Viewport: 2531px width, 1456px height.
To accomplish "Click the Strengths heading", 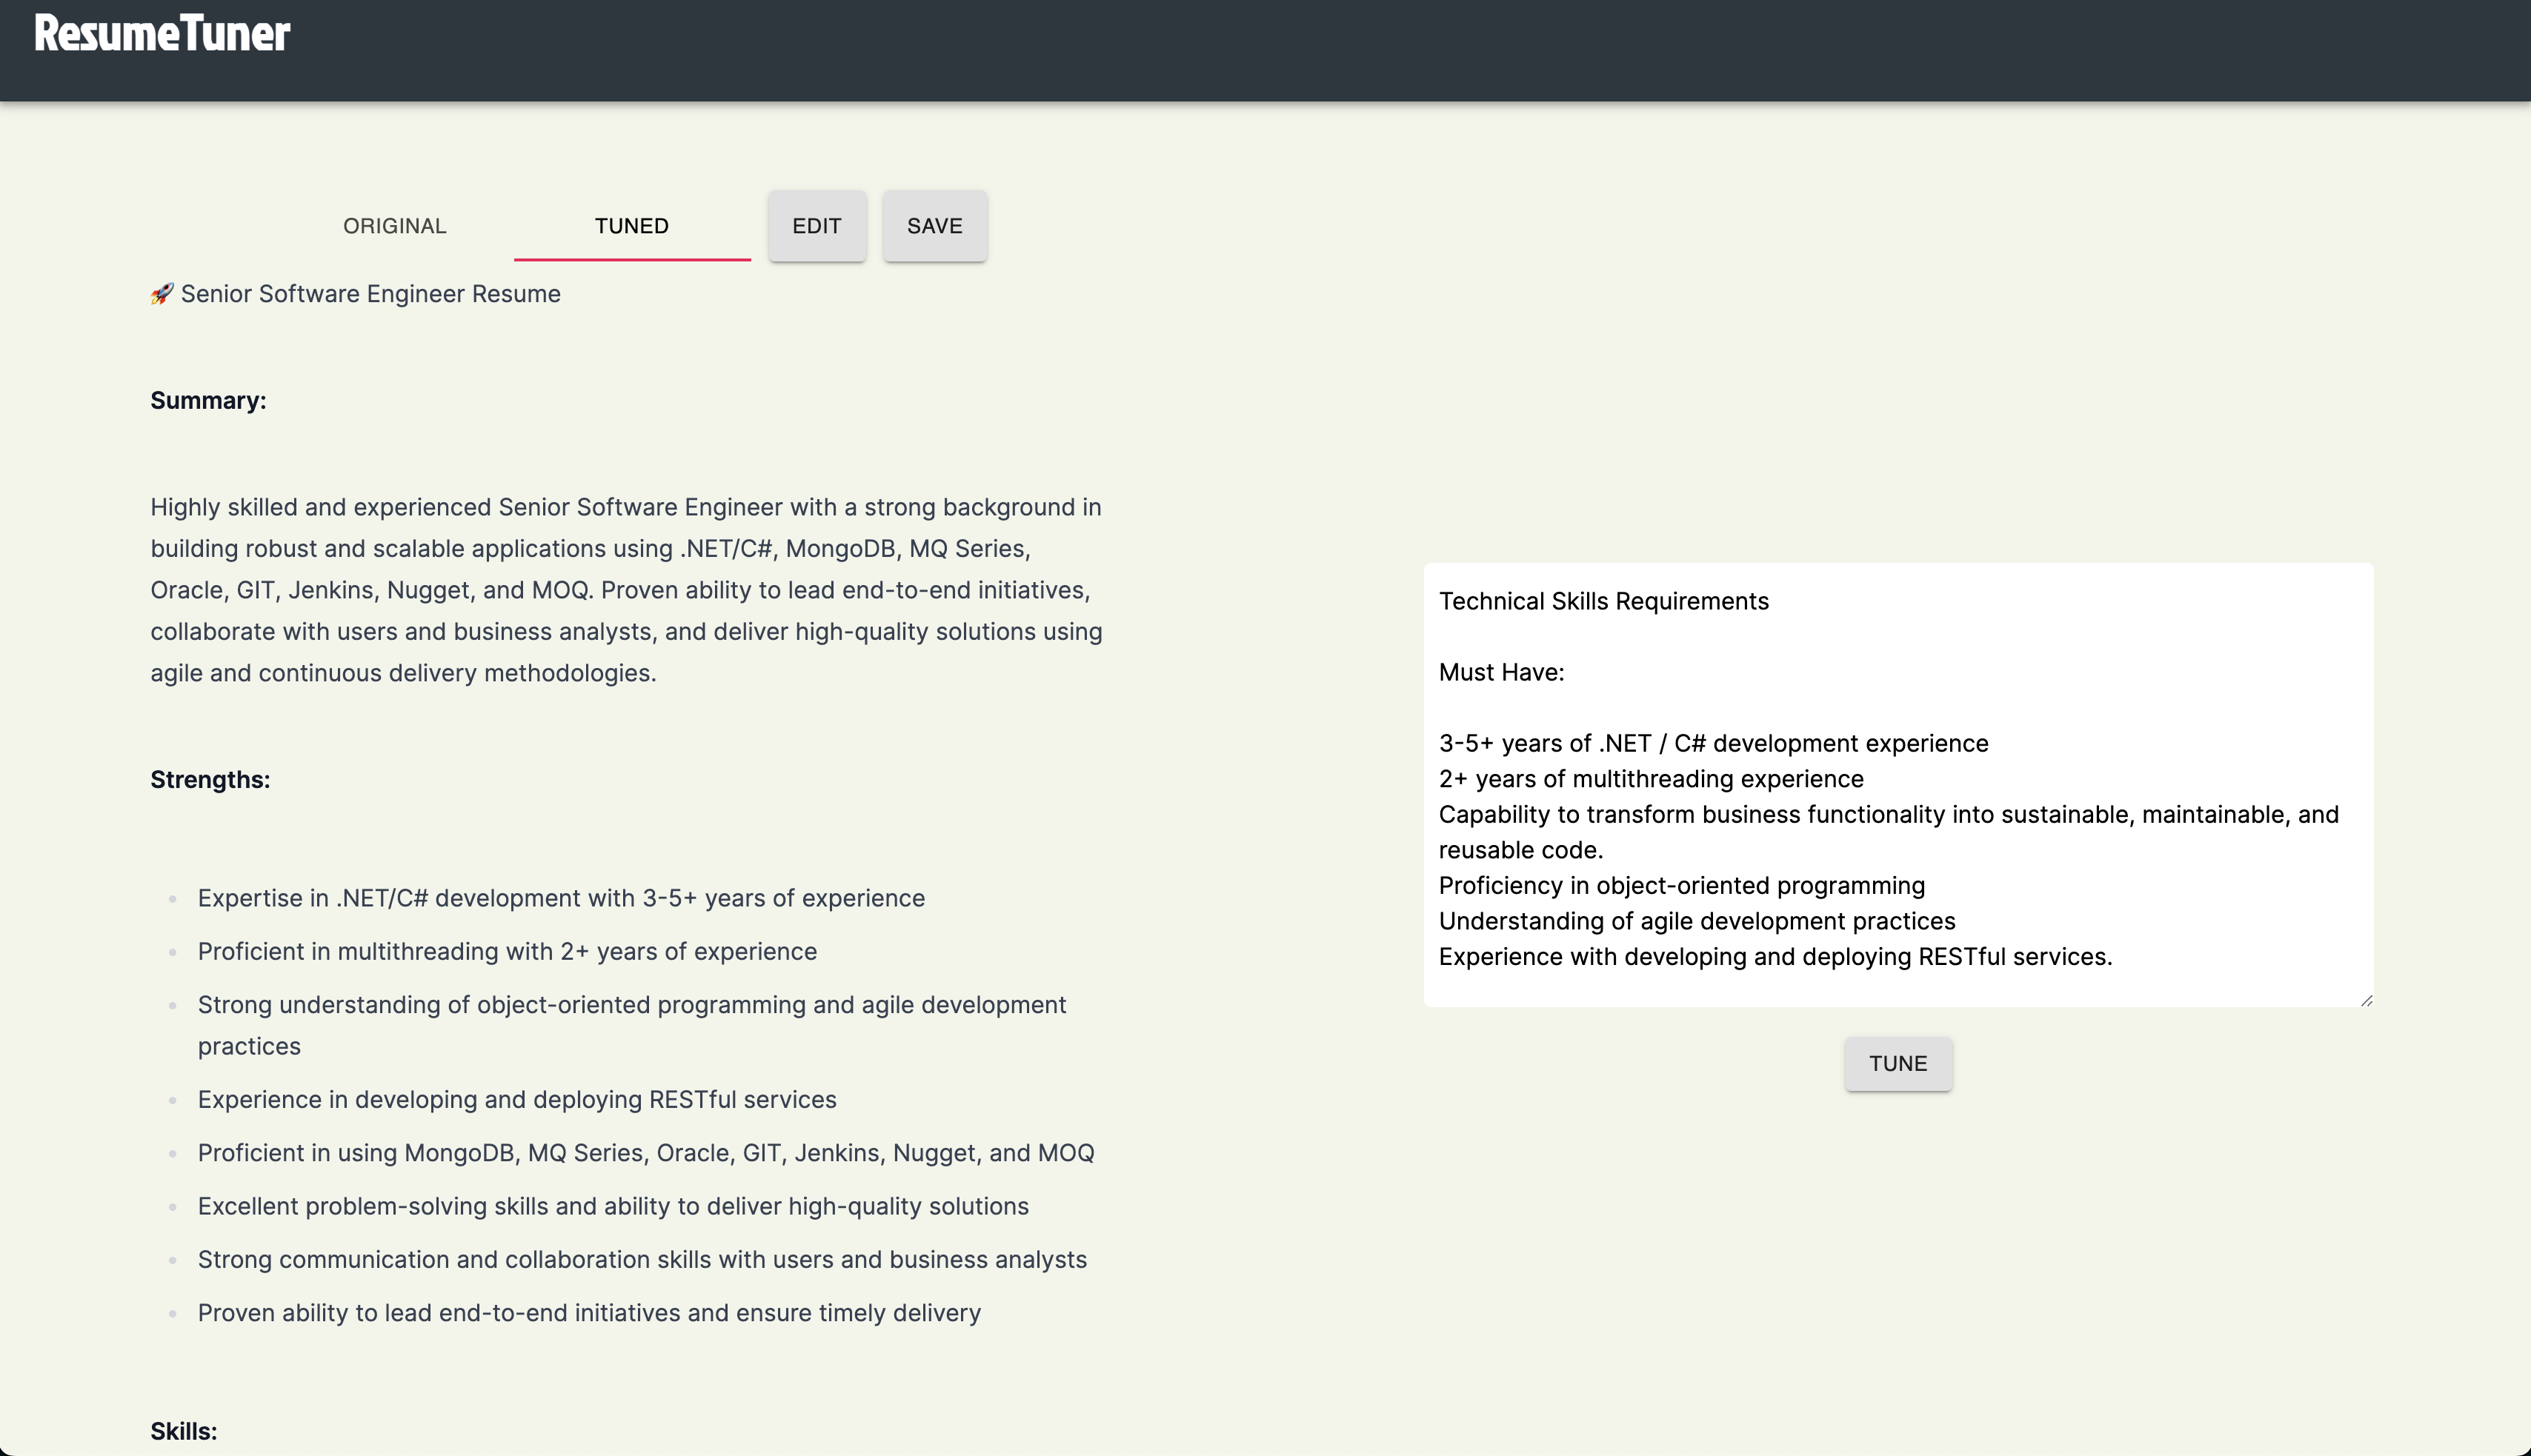I will 210,780.
